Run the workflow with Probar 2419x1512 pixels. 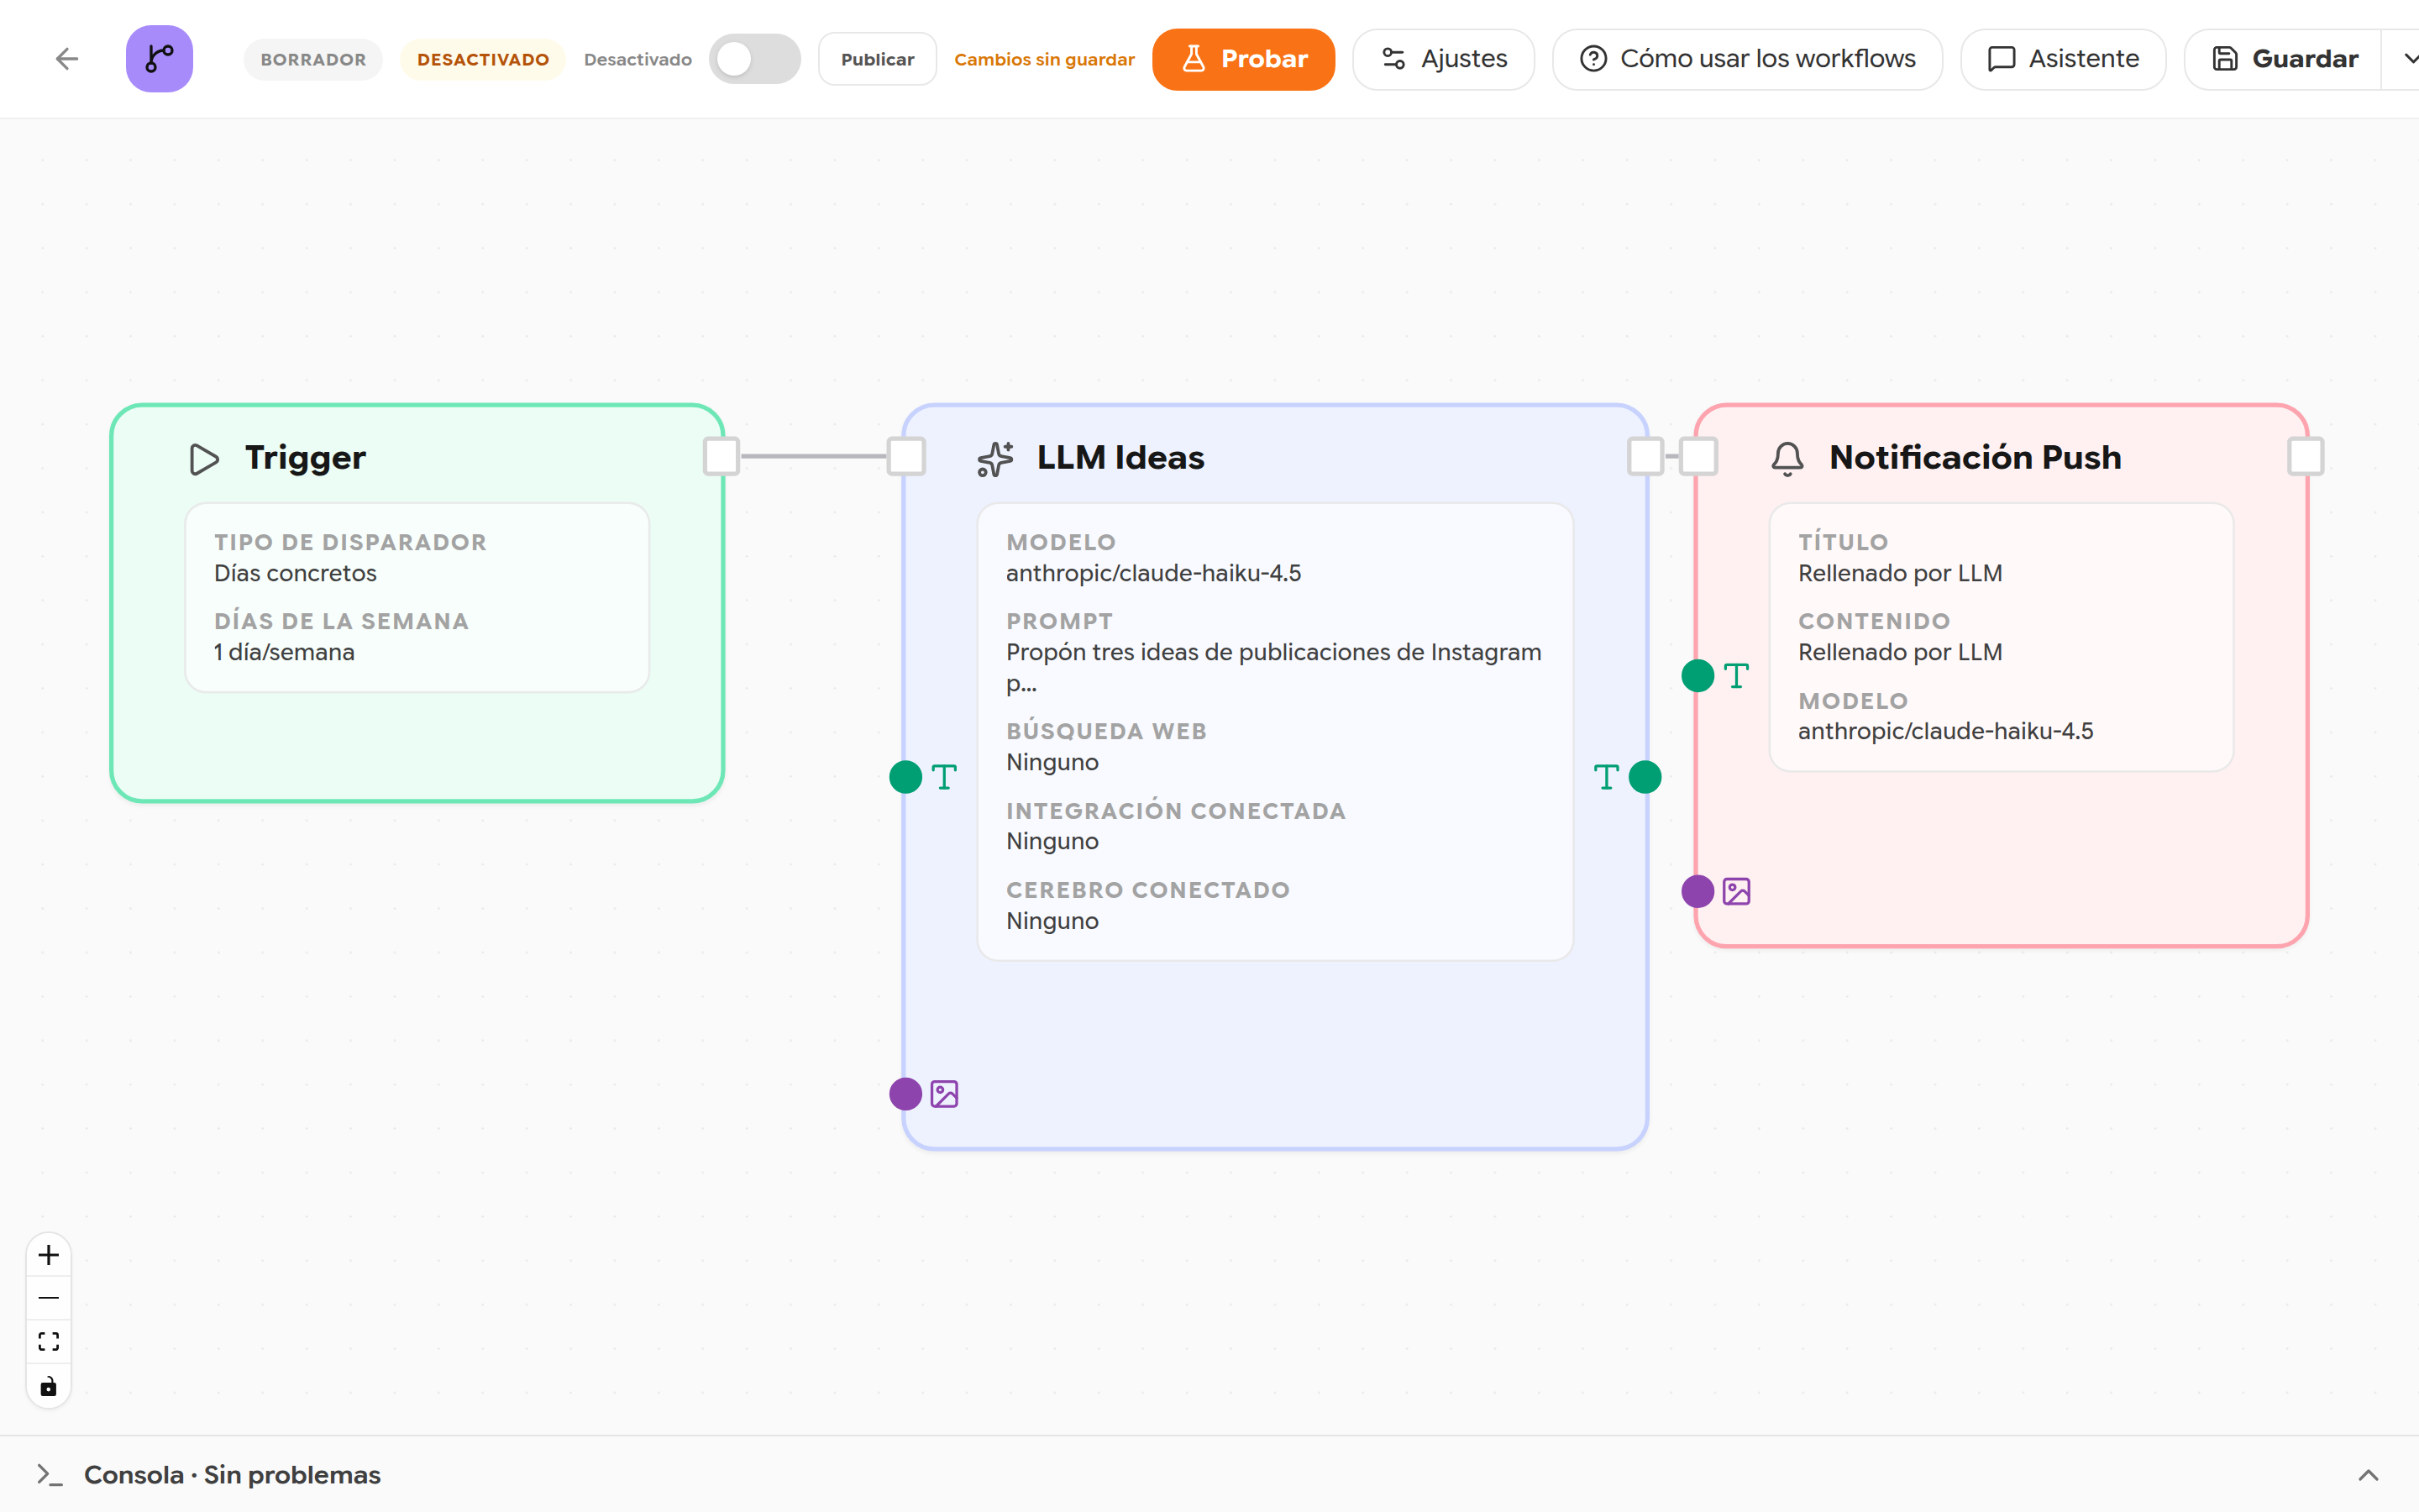pos(1243,59)
